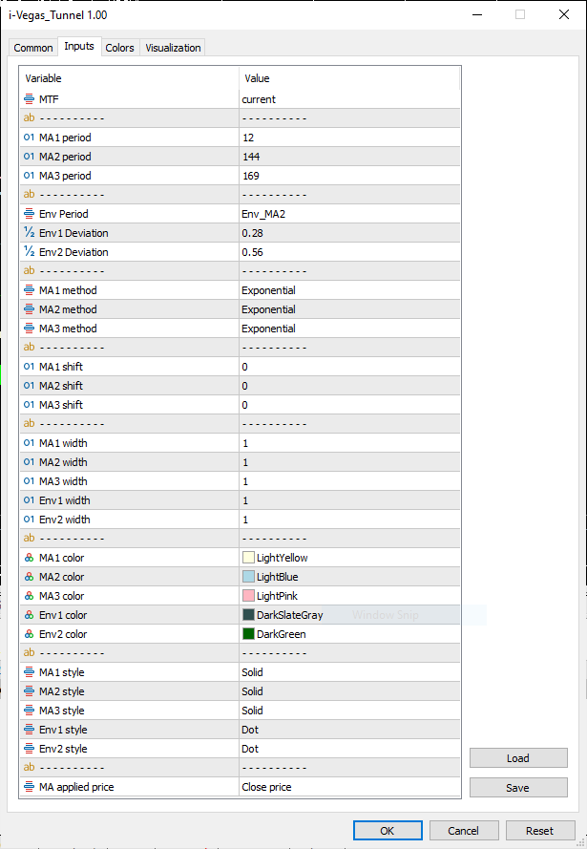Viewport: 587px width, 849px height.
Task: Open the MA1 method Exponential value
Action: click(349, 290)
